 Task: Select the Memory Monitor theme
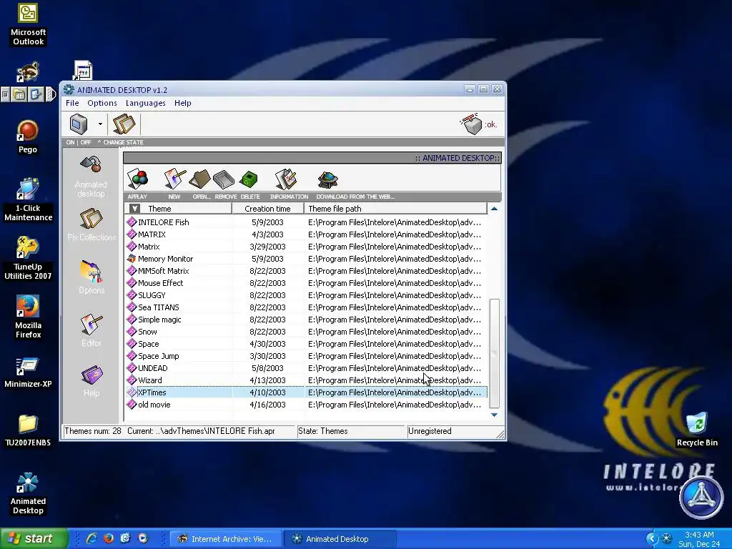point(306,259)
